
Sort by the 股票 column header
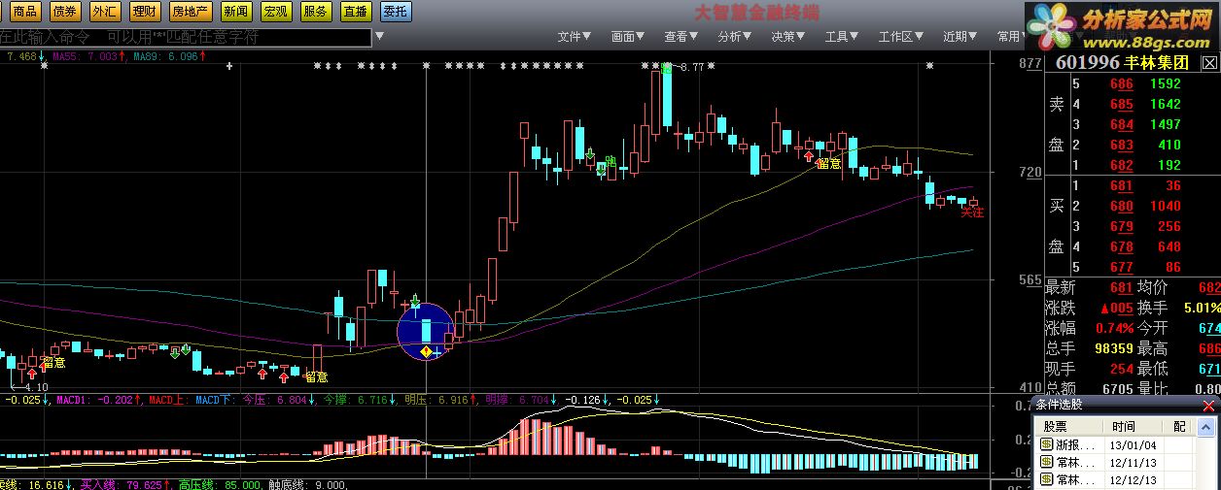pyautogui.click(x=1067, y=426)
